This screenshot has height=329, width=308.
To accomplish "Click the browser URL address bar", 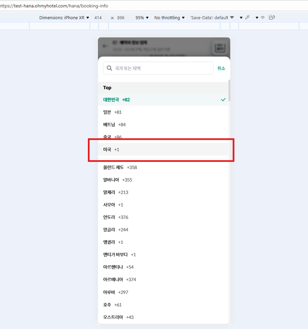I will [x=154, y=6].
